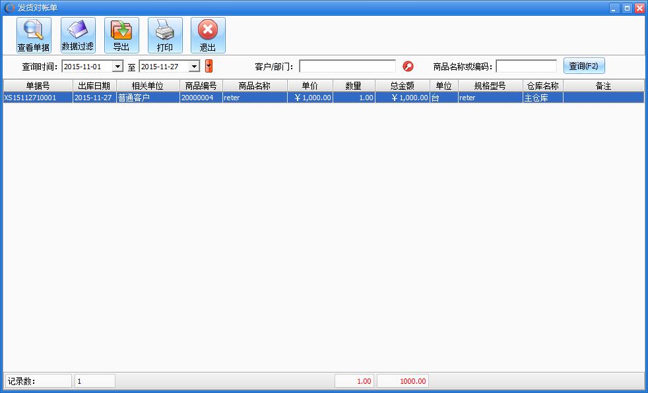Expand the end date 2015-11-27 dropdown
The height and width of the screenshot is (393, 648).
pos(194,67)
